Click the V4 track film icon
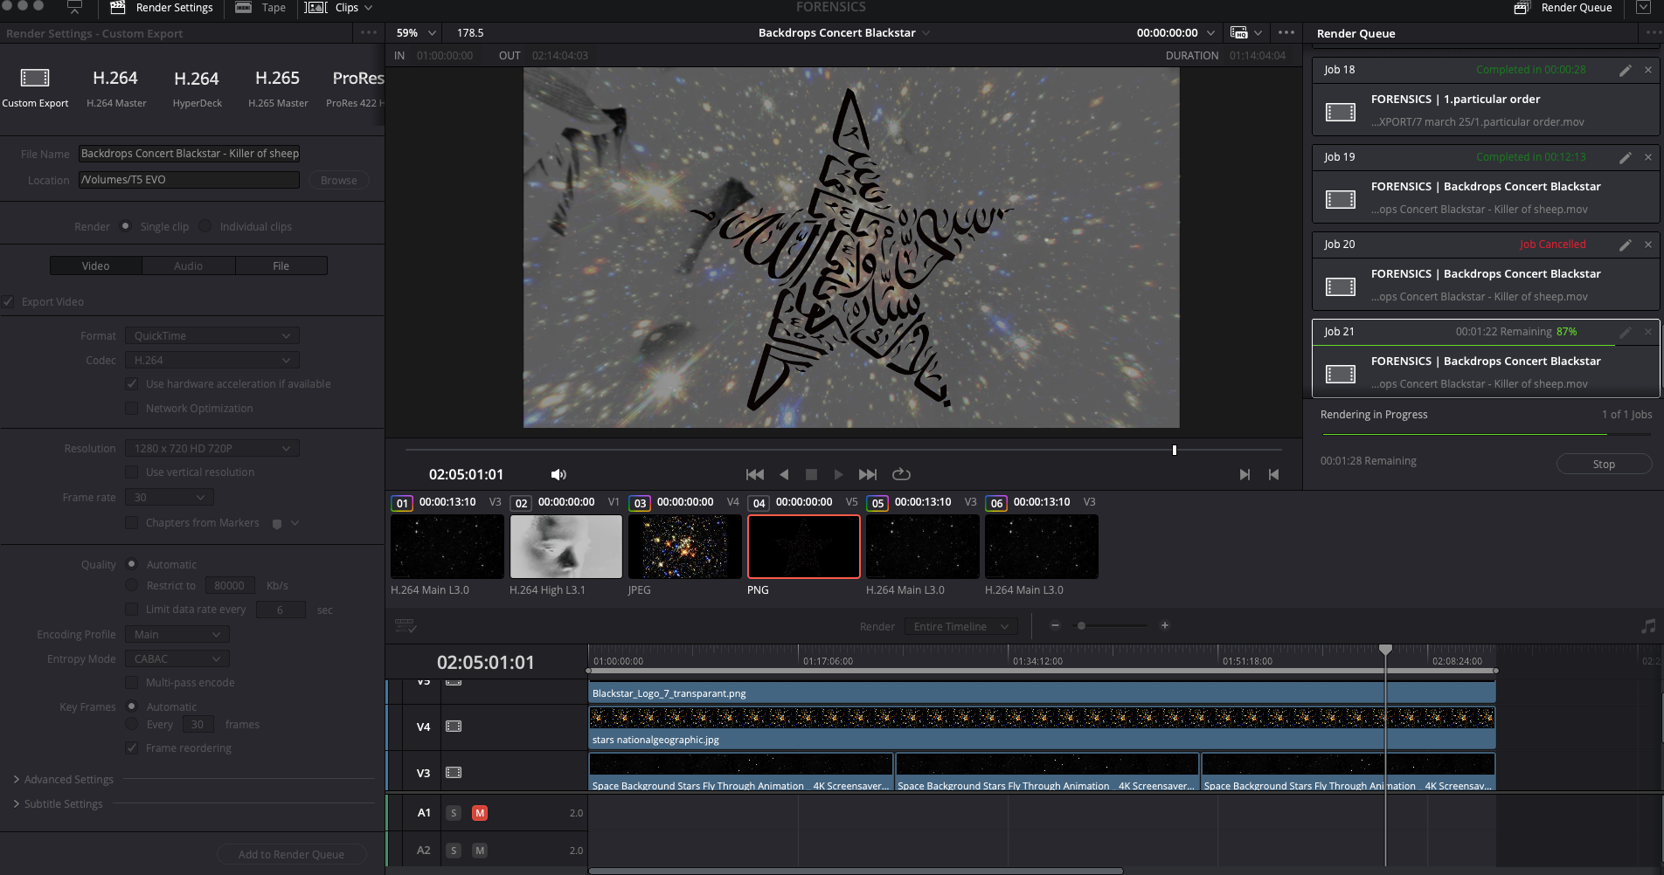This screenshot has height=875, width=1664. click(454, 727)
